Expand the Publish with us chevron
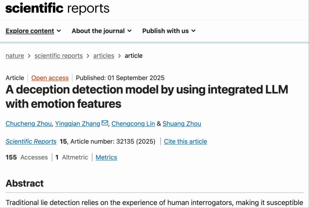The height and width of the screenshot is (208, 309). pos(193,31)
